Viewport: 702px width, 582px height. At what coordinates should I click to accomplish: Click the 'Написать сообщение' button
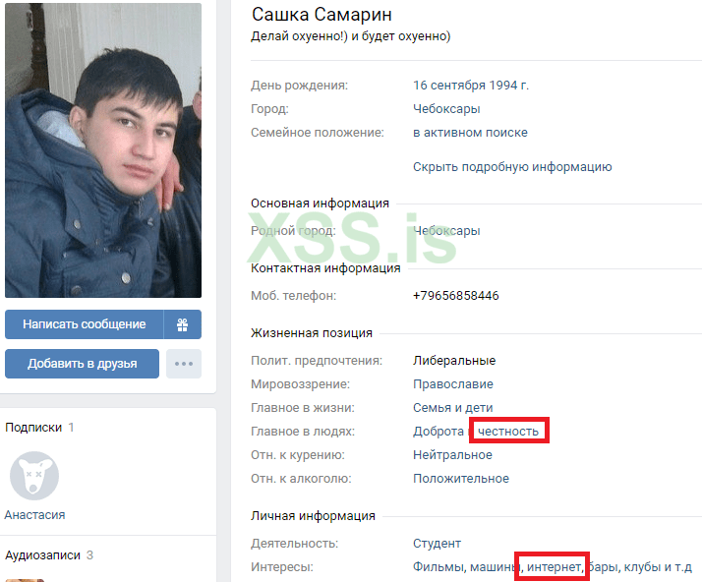point(85,324)
